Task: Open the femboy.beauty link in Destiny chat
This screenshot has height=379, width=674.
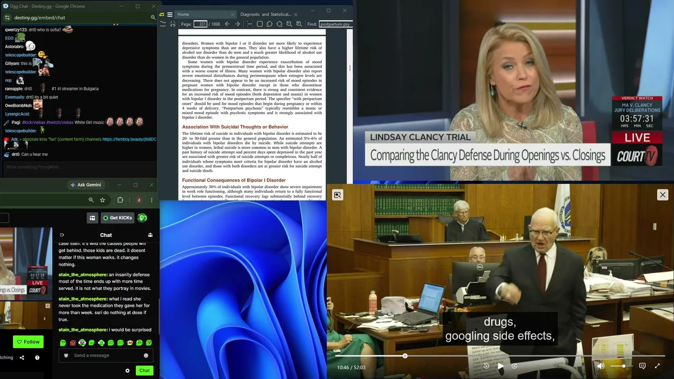Action: tap(129, 139)
